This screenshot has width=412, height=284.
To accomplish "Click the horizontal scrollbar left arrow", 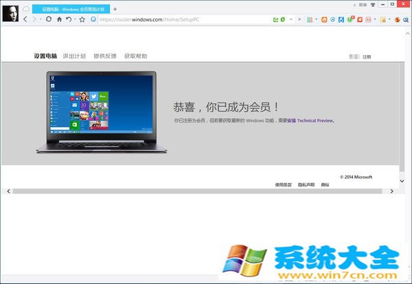I will [9, 191].
